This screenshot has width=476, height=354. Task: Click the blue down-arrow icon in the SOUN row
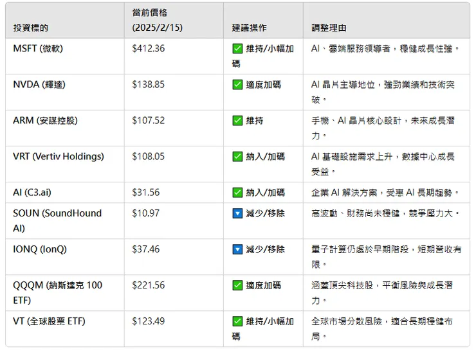(237, 213)
